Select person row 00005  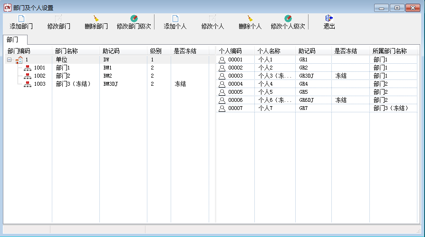[x=235, y=92]
